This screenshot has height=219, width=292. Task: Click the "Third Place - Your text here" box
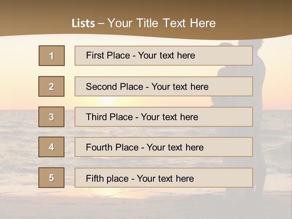click(x=164, y=117)
